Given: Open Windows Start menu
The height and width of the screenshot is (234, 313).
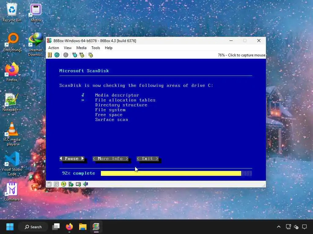Looking at the screenshot, I should [x=10, y=227].
